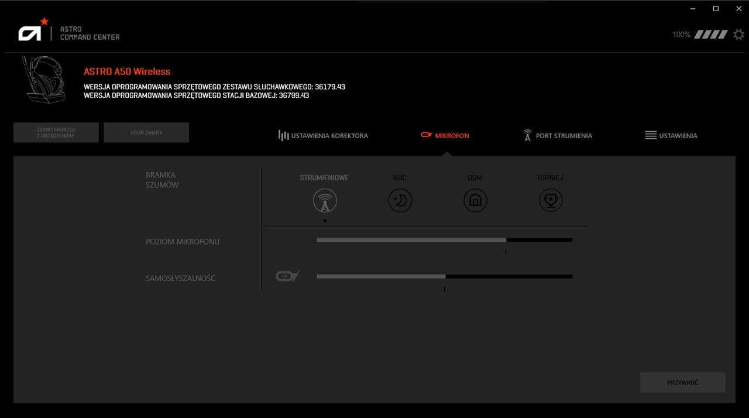The height and width of the screenshot is (418, 749).
Task: Open the Ustawienia tab
Action: 671,136
